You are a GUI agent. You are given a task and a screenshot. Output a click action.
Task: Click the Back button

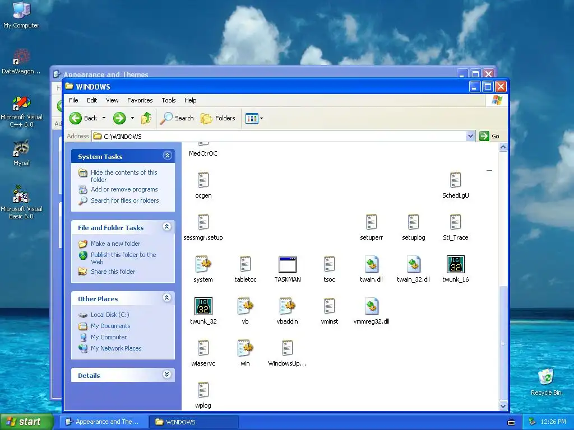point(84,118)
